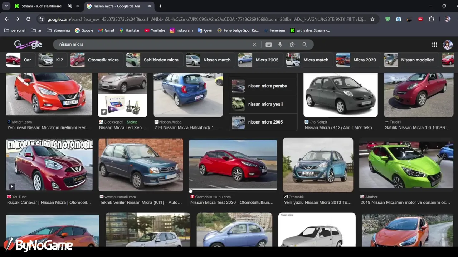Image resolution: width=458 pixels, height=257 pixels.
Task: Filter images by Sahibinden micra chip
Action: point(155,60)
